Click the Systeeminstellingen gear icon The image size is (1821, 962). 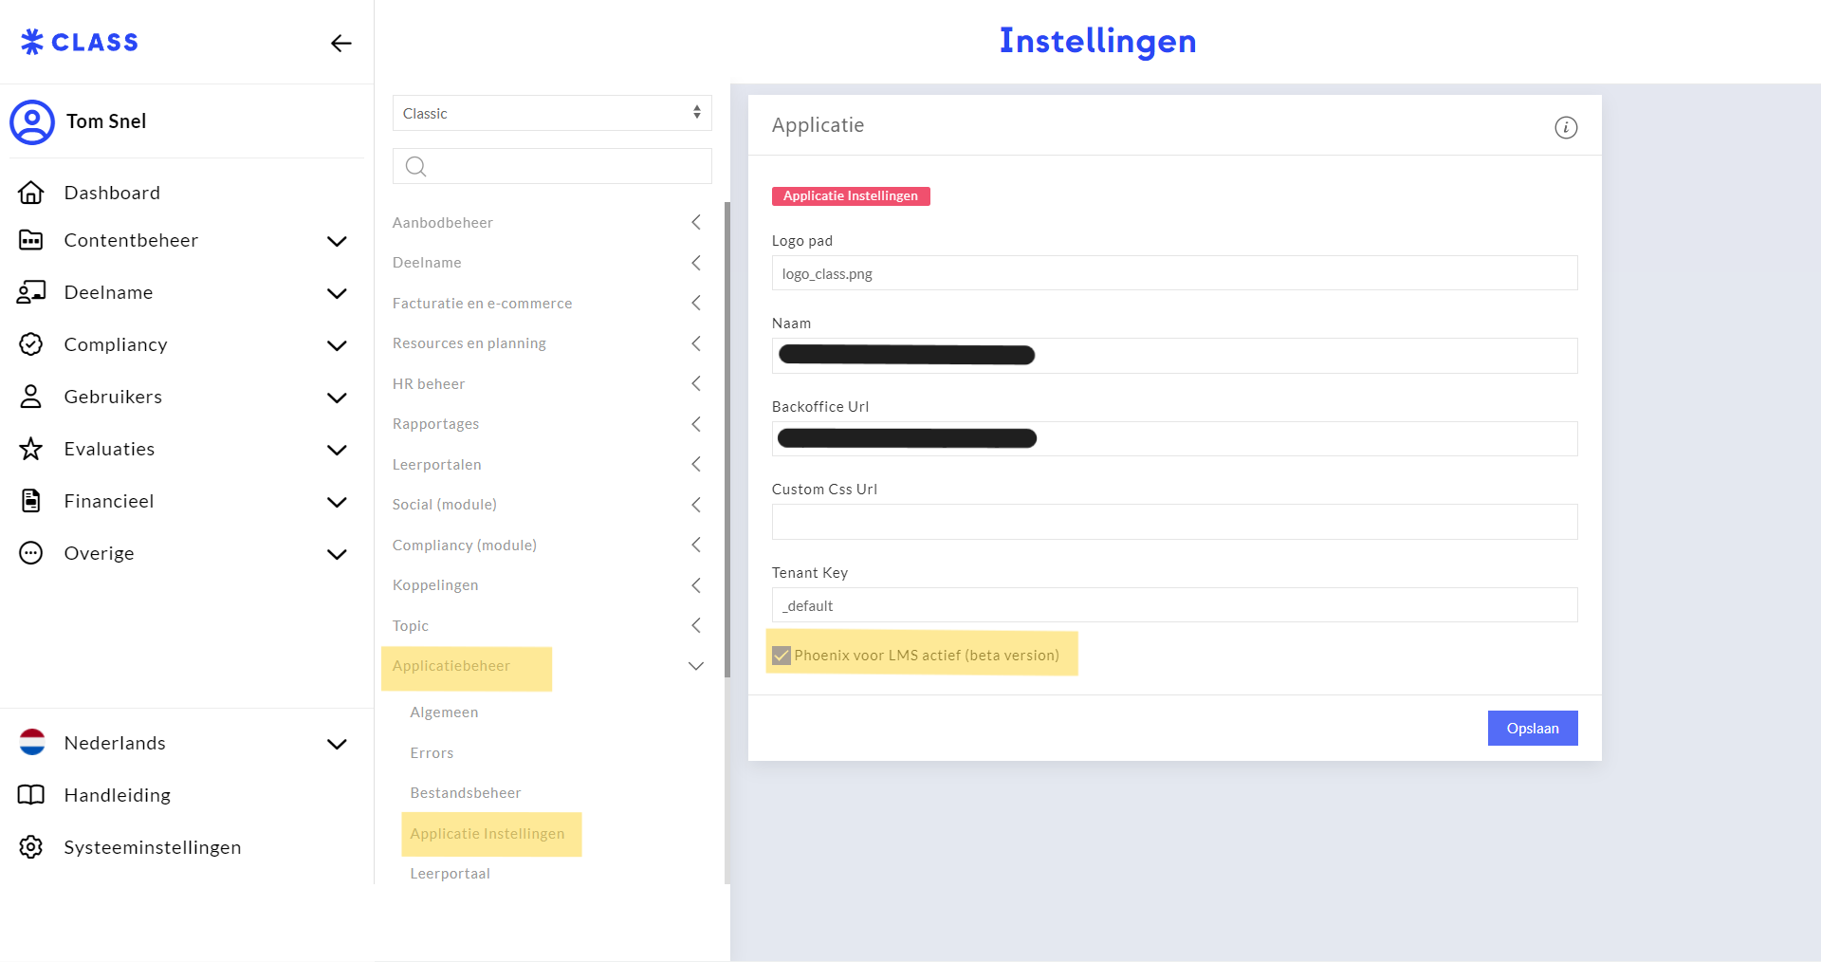click(x=31, y=847)
